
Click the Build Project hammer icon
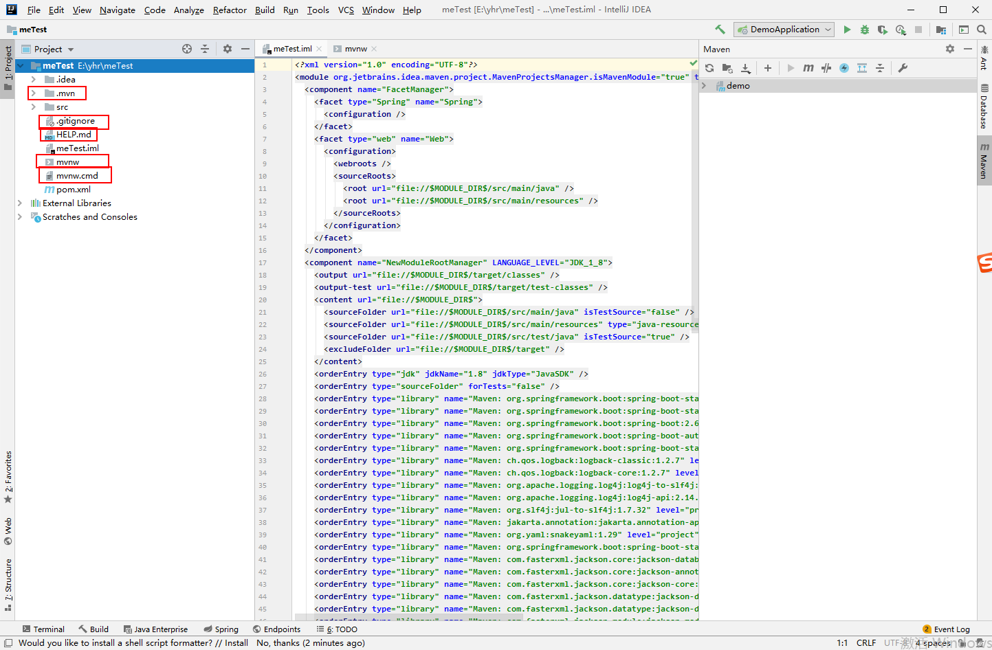pyautogui.click(x=720, y=30)
